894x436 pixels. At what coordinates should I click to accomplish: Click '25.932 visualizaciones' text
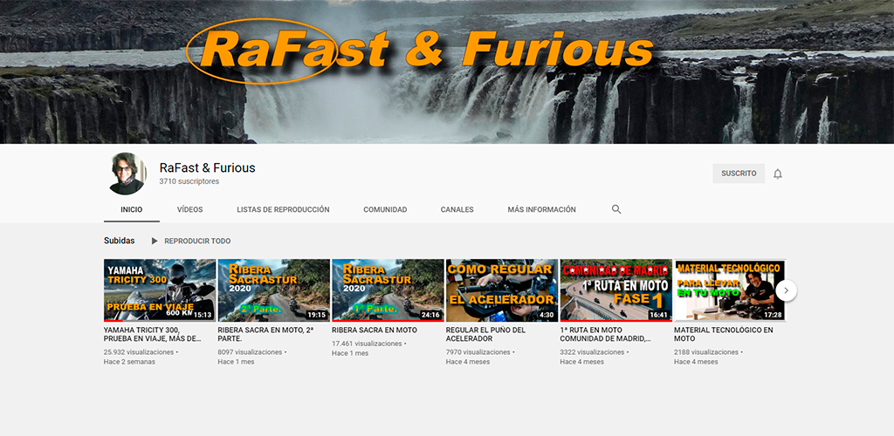coord(139,352)
